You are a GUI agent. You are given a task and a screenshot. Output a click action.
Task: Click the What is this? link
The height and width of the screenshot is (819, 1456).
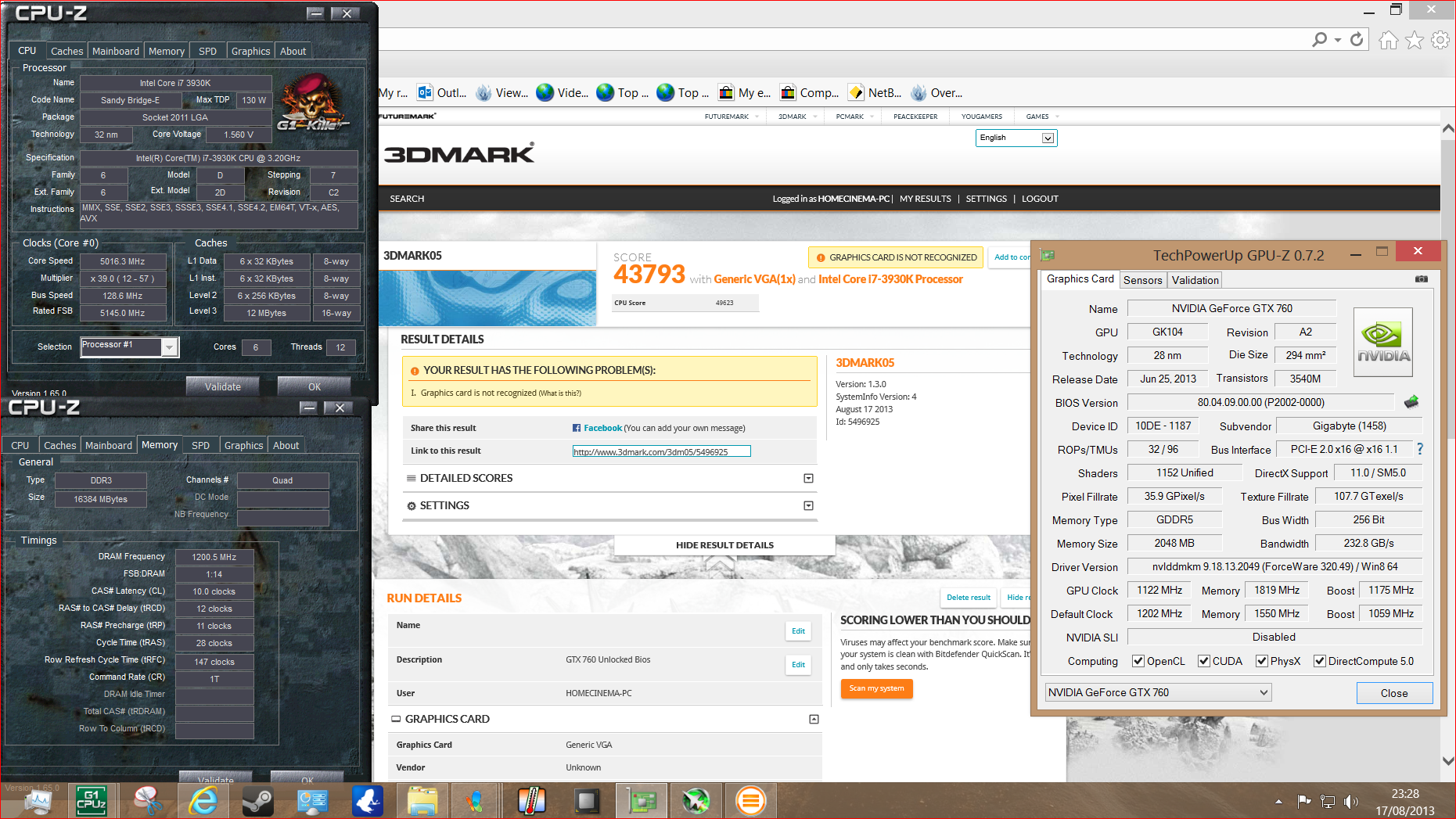point(559,393)
